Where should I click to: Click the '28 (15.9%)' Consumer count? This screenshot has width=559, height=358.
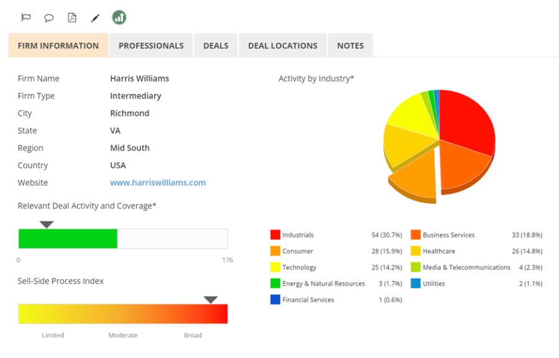click(x=387, y=251)
